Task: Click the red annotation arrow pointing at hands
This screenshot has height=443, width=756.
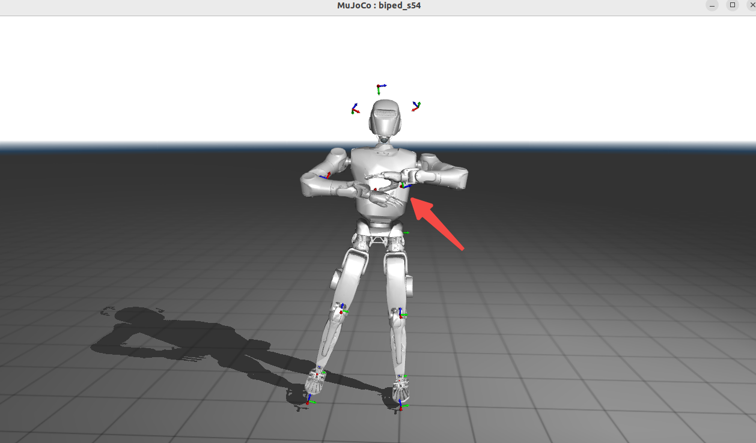Action: tap(437, 225)
